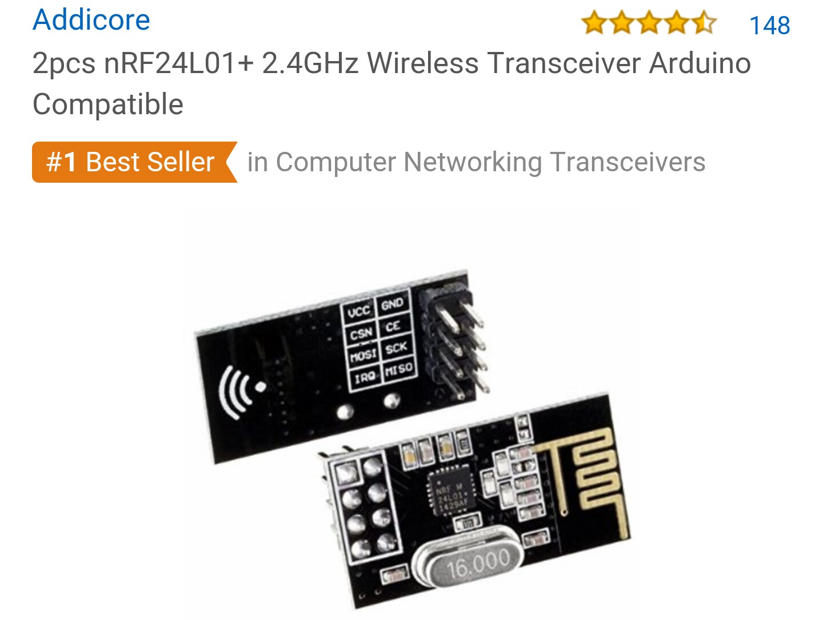
Task: Open the Addicore brand link
Action: (91, 20)
